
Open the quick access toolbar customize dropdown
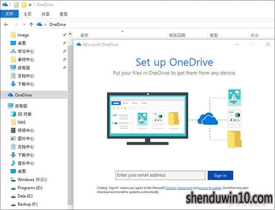click(30, 5)
